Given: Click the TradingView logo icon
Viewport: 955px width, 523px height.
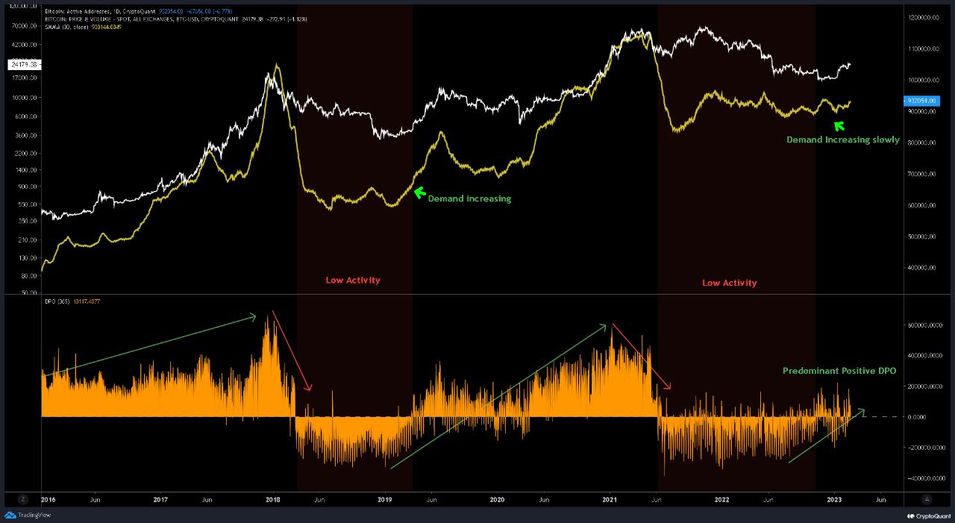Looking at the screenshot, I should pos(10,515).
